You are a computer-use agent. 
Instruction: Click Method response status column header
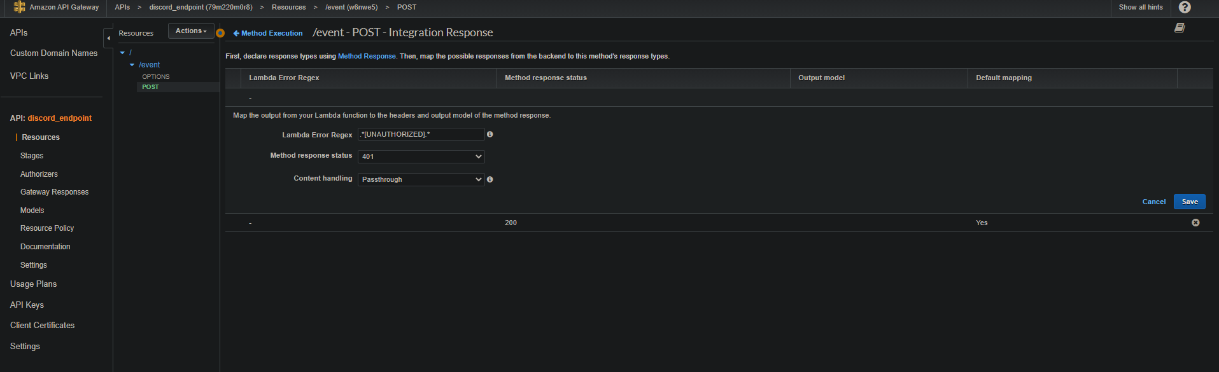pyautogui.click(x=546, y=78)
